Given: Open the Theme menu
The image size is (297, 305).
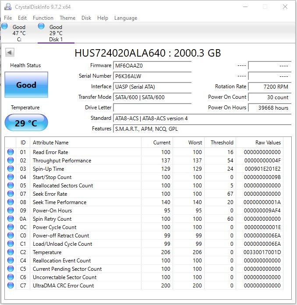Looking at the screenshot, I should (67, 18).
